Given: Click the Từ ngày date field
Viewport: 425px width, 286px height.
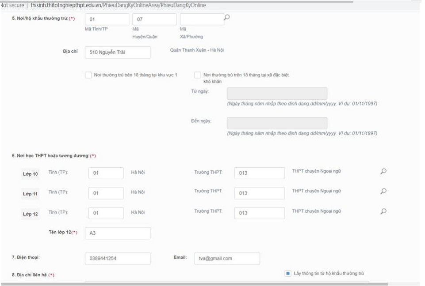Looking at the screenshot, I should (x=277, y=94).
